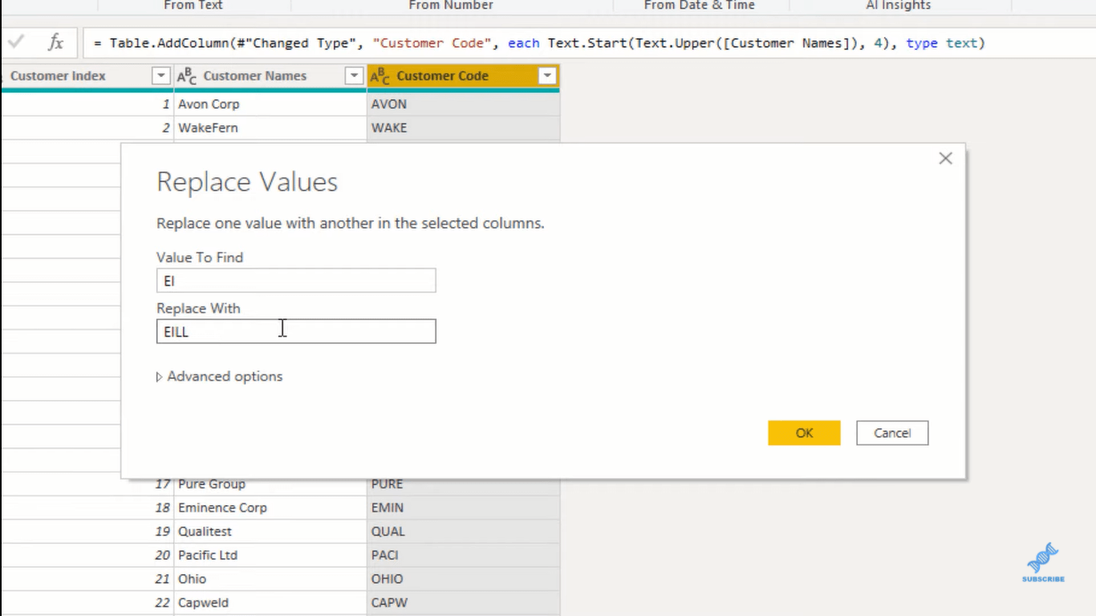The width and height of the screenshot is (1096, 616).
Task: Select the PURE code cell
Action: pyautogui.click(x=463, y=484)
